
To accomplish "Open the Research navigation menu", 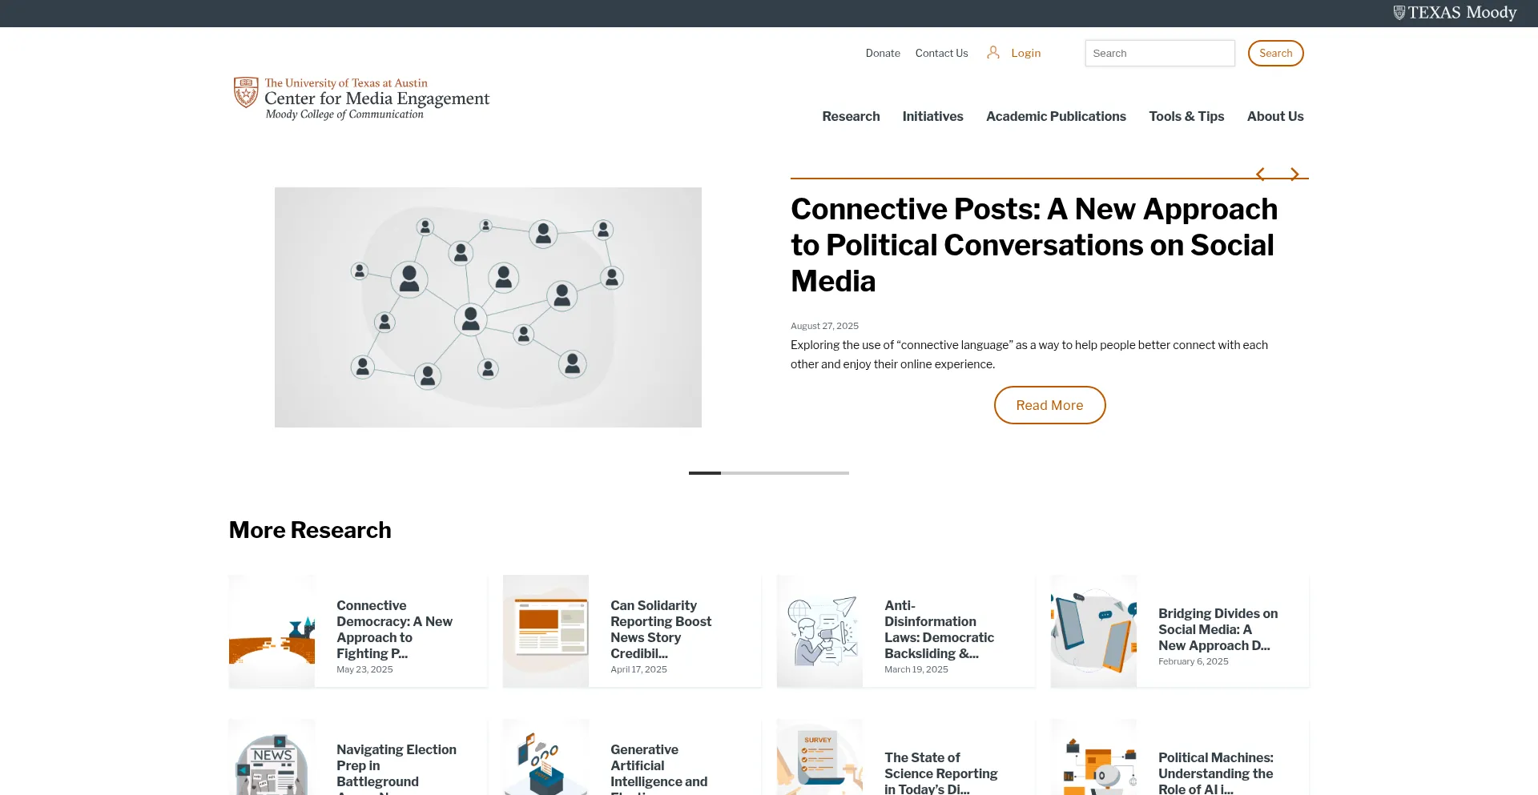I will click(x=851, y=116).
